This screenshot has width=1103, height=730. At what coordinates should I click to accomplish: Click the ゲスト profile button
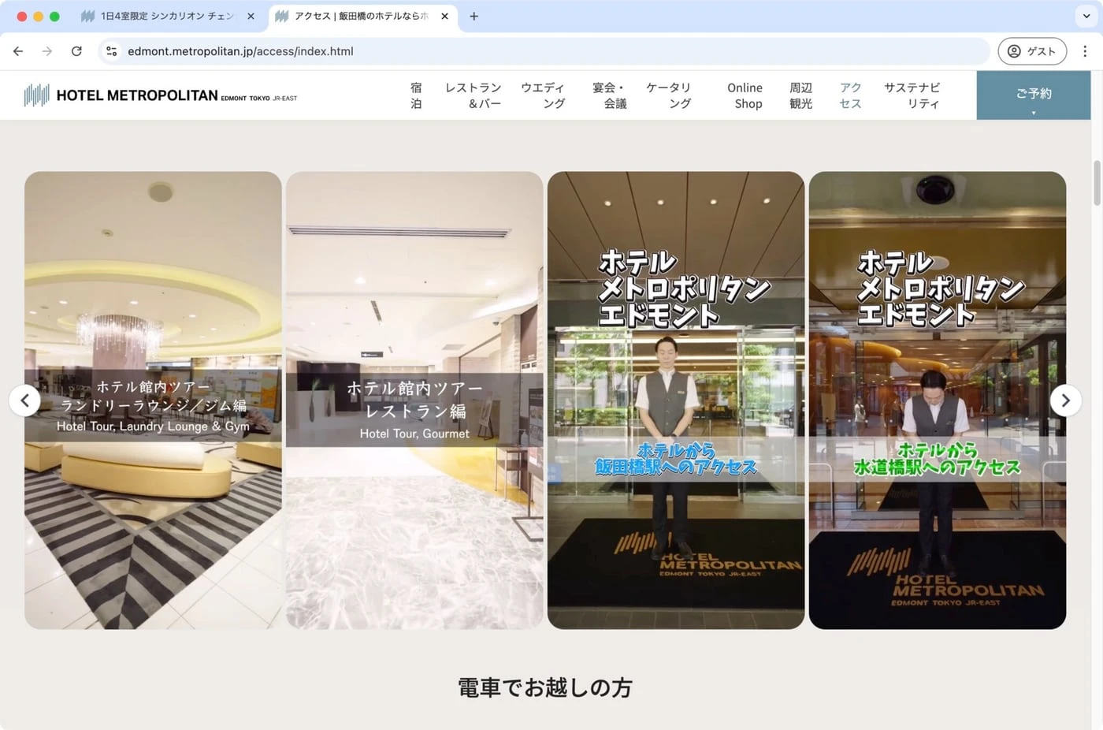pos(1032,51)
